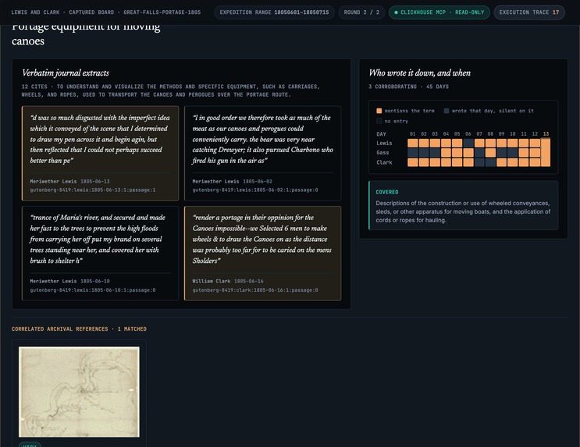580x447 pixels.
Task: Click '3 CORROBORATING · 45 DAYS' subtitle
Action: (x=408, y=87)
